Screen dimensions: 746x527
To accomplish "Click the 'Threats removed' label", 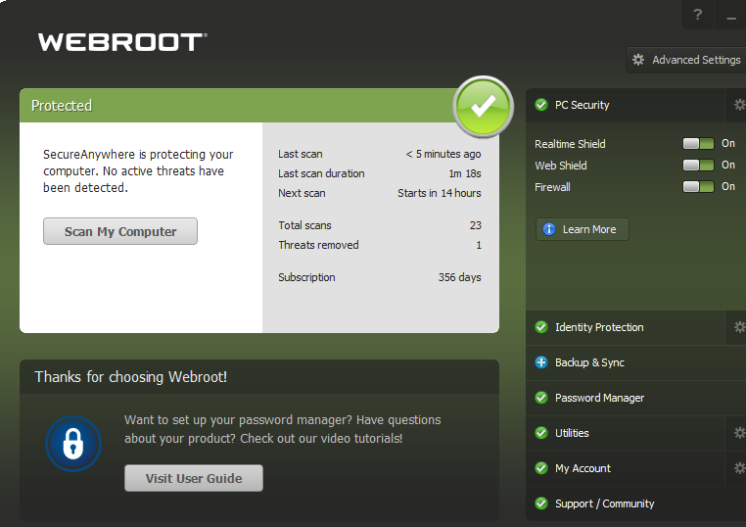I will point(318,245).
